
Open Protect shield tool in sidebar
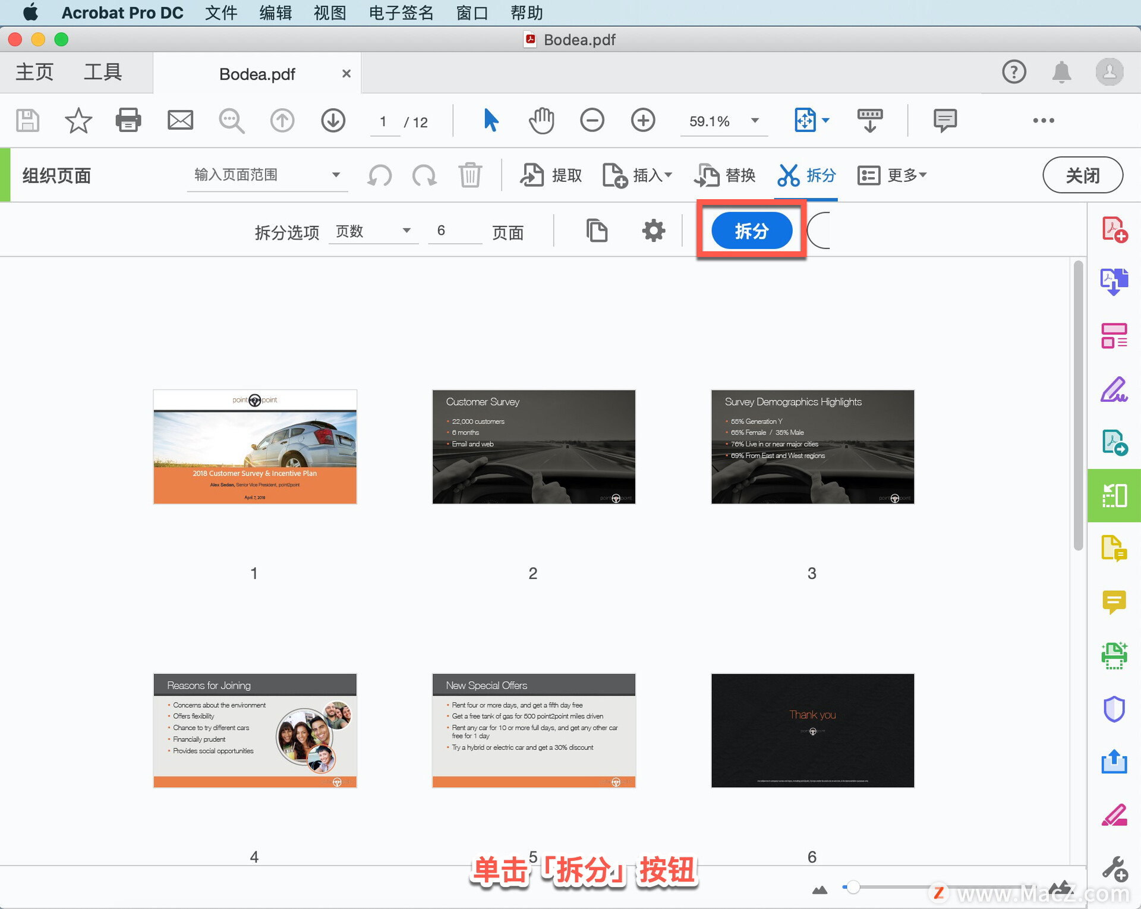click(1114, 709)
